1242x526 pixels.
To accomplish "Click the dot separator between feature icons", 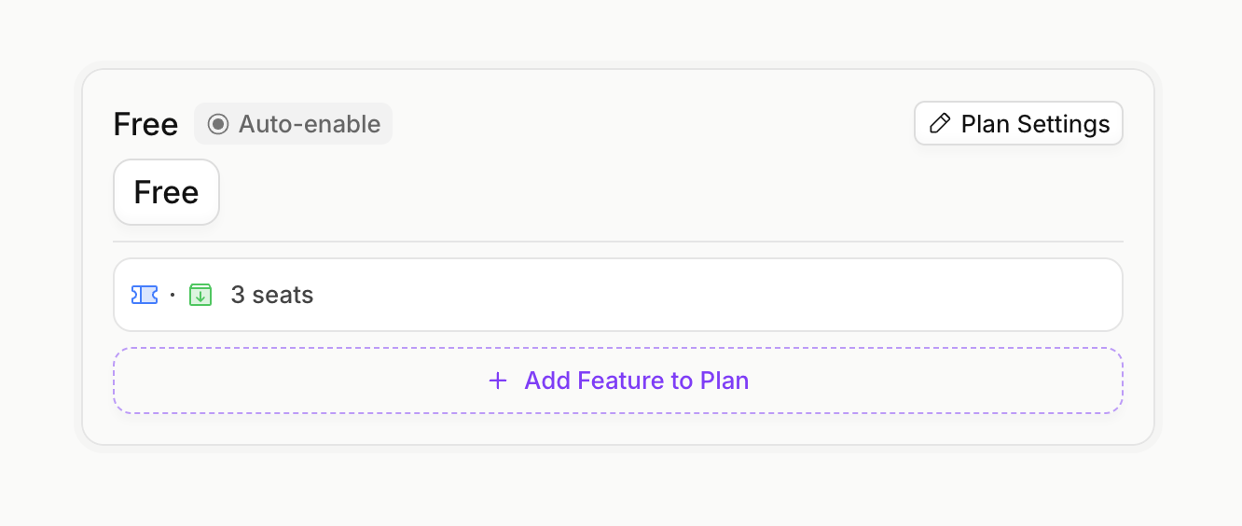I will 172,295.
